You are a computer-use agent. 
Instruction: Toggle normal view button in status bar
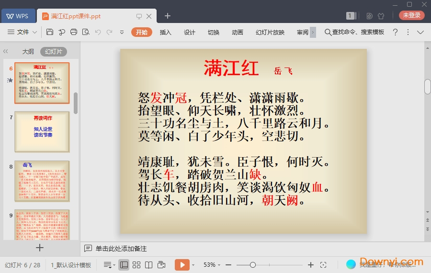pyautogui.click(x=124, y=265)
